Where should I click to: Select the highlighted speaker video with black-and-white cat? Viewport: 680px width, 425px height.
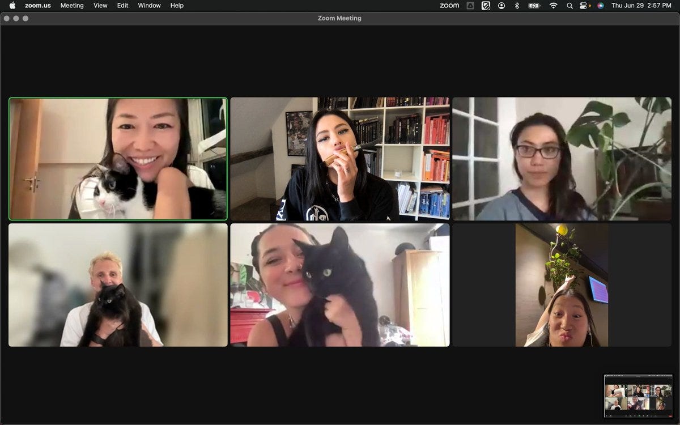click(118, 159)
